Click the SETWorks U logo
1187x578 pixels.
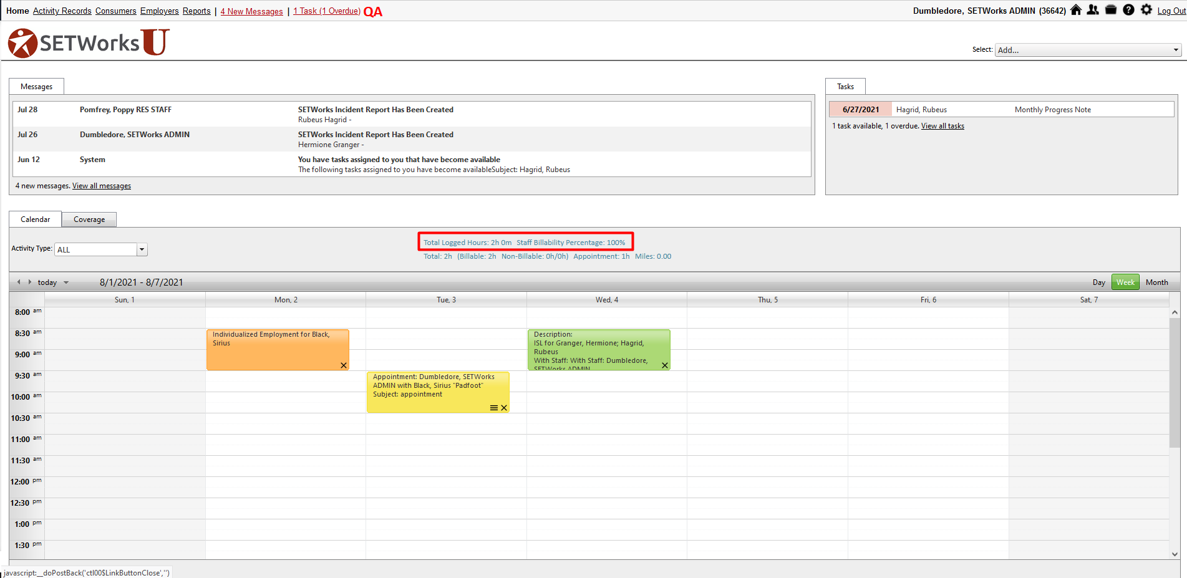tap(89, 42)
